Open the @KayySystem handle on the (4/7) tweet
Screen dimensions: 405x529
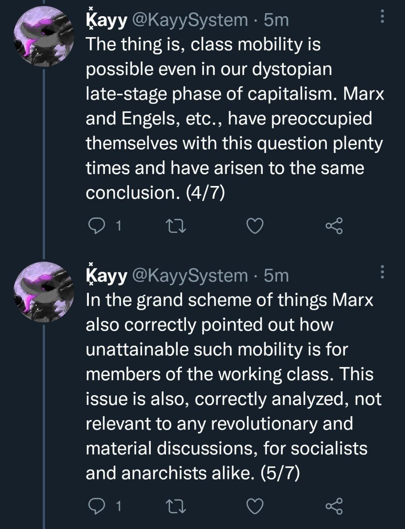pos(190,20)
